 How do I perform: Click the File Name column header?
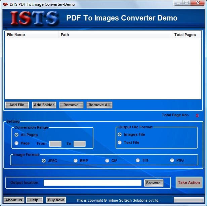coord(32,35)
